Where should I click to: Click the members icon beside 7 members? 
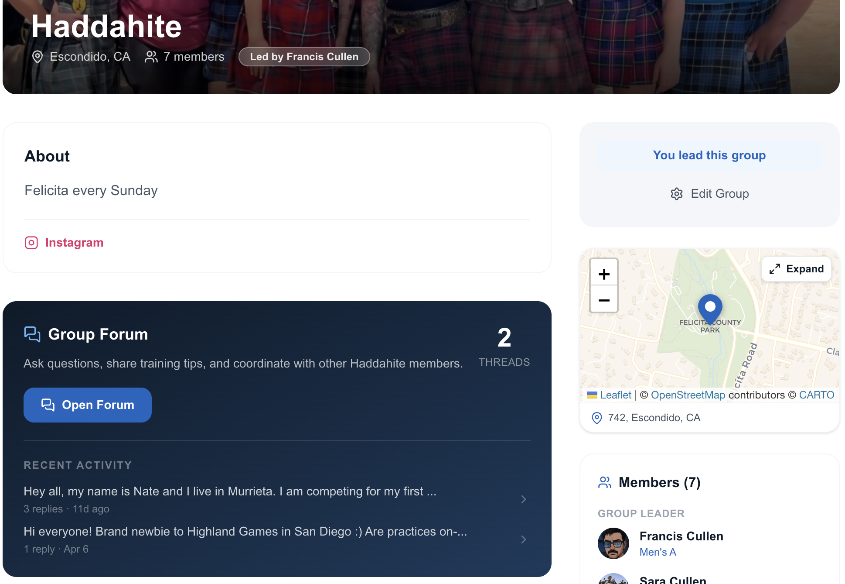tap(151, 57)
